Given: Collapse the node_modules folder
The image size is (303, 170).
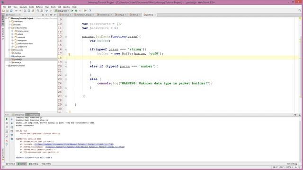Looking at the screenshot, I should (x=9, y=28).
